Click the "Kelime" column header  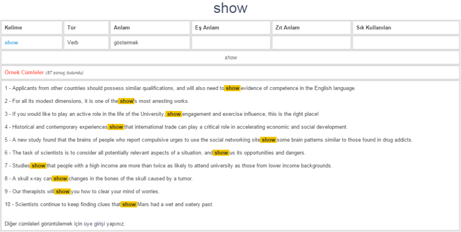[x=13, y=28]
